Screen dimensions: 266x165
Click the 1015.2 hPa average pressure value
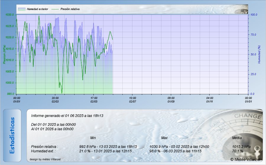click(x=241, y=146)
